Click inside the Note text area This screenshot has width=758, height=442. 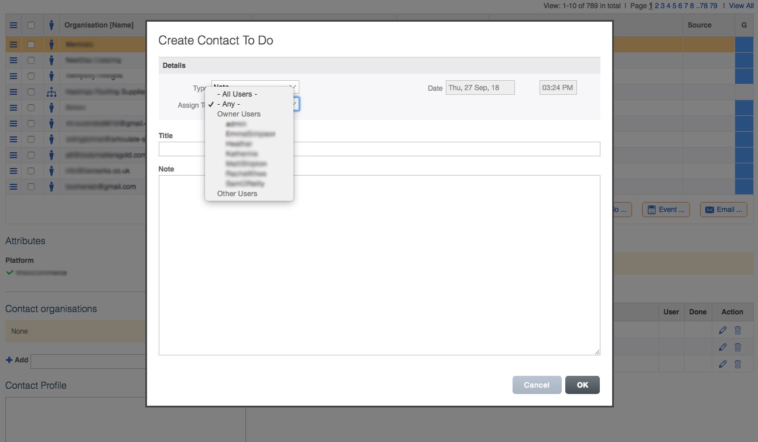(379, 265)
